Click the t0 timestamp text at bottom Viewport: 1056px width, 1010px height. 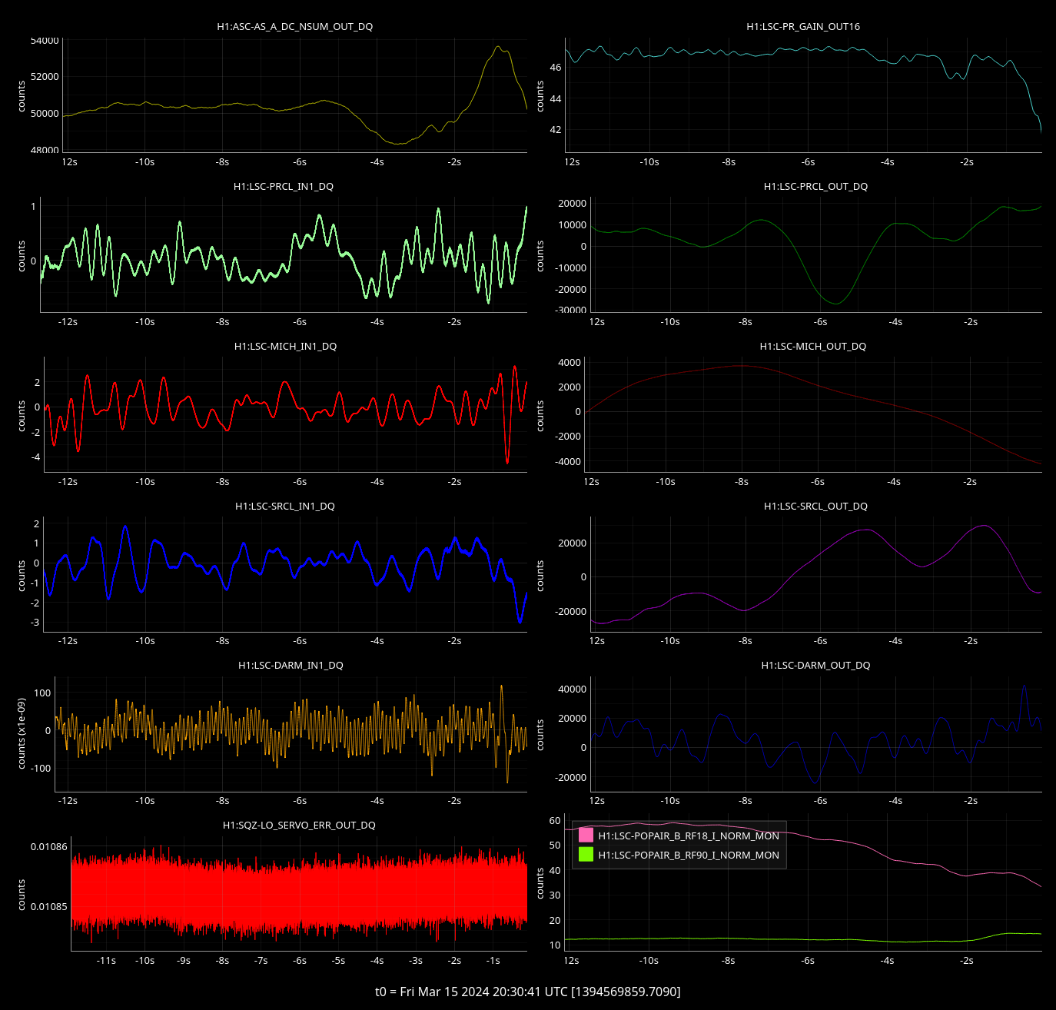528,992
